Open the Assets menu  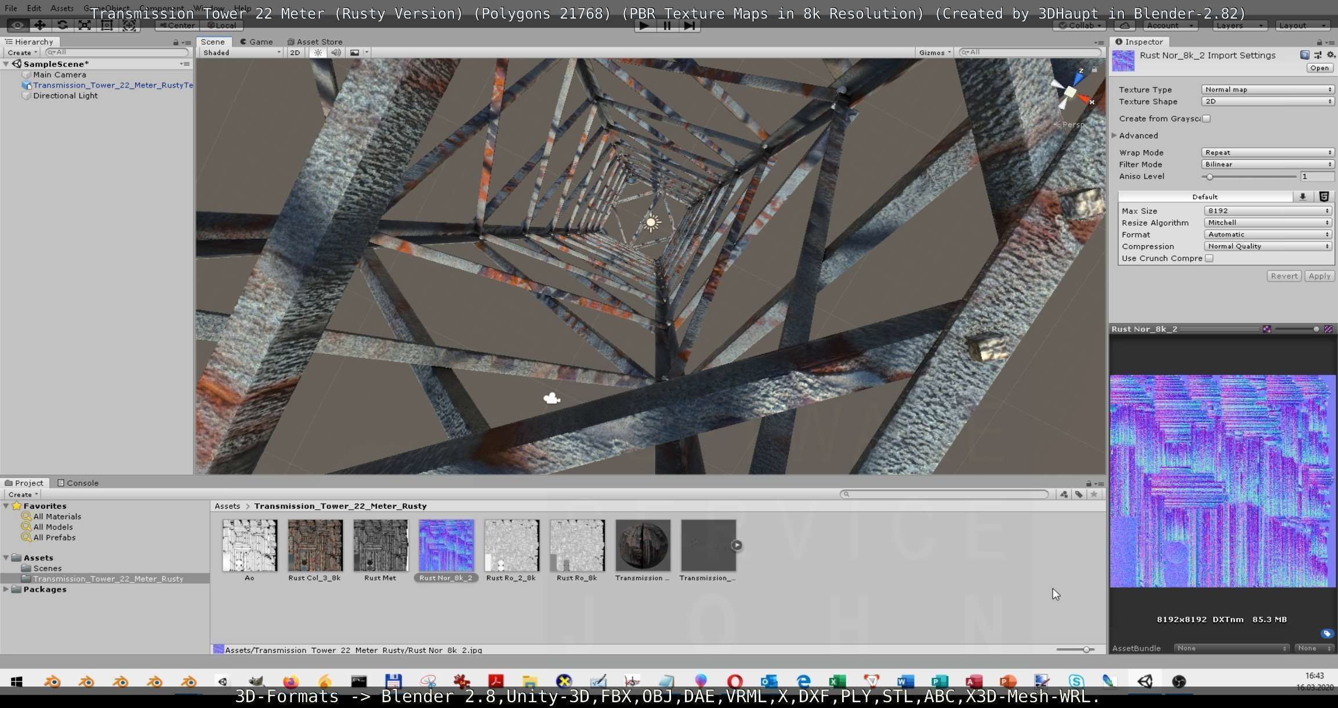pyautogui.click(x=62, y=9)
